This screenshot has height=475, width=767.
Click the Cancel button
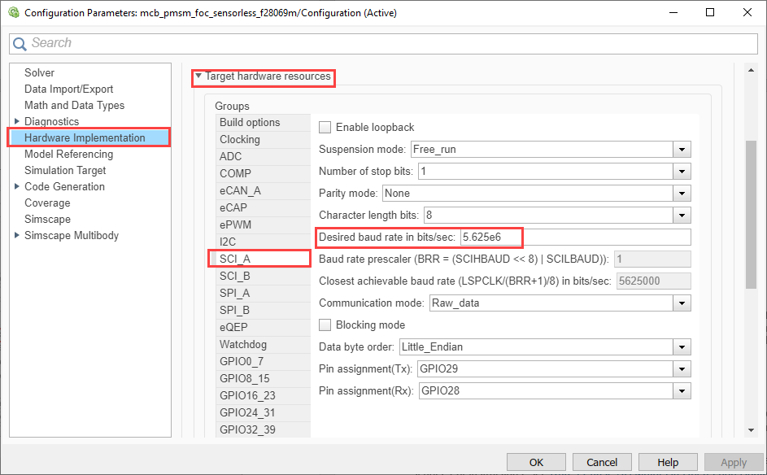(x=602, y=462)
